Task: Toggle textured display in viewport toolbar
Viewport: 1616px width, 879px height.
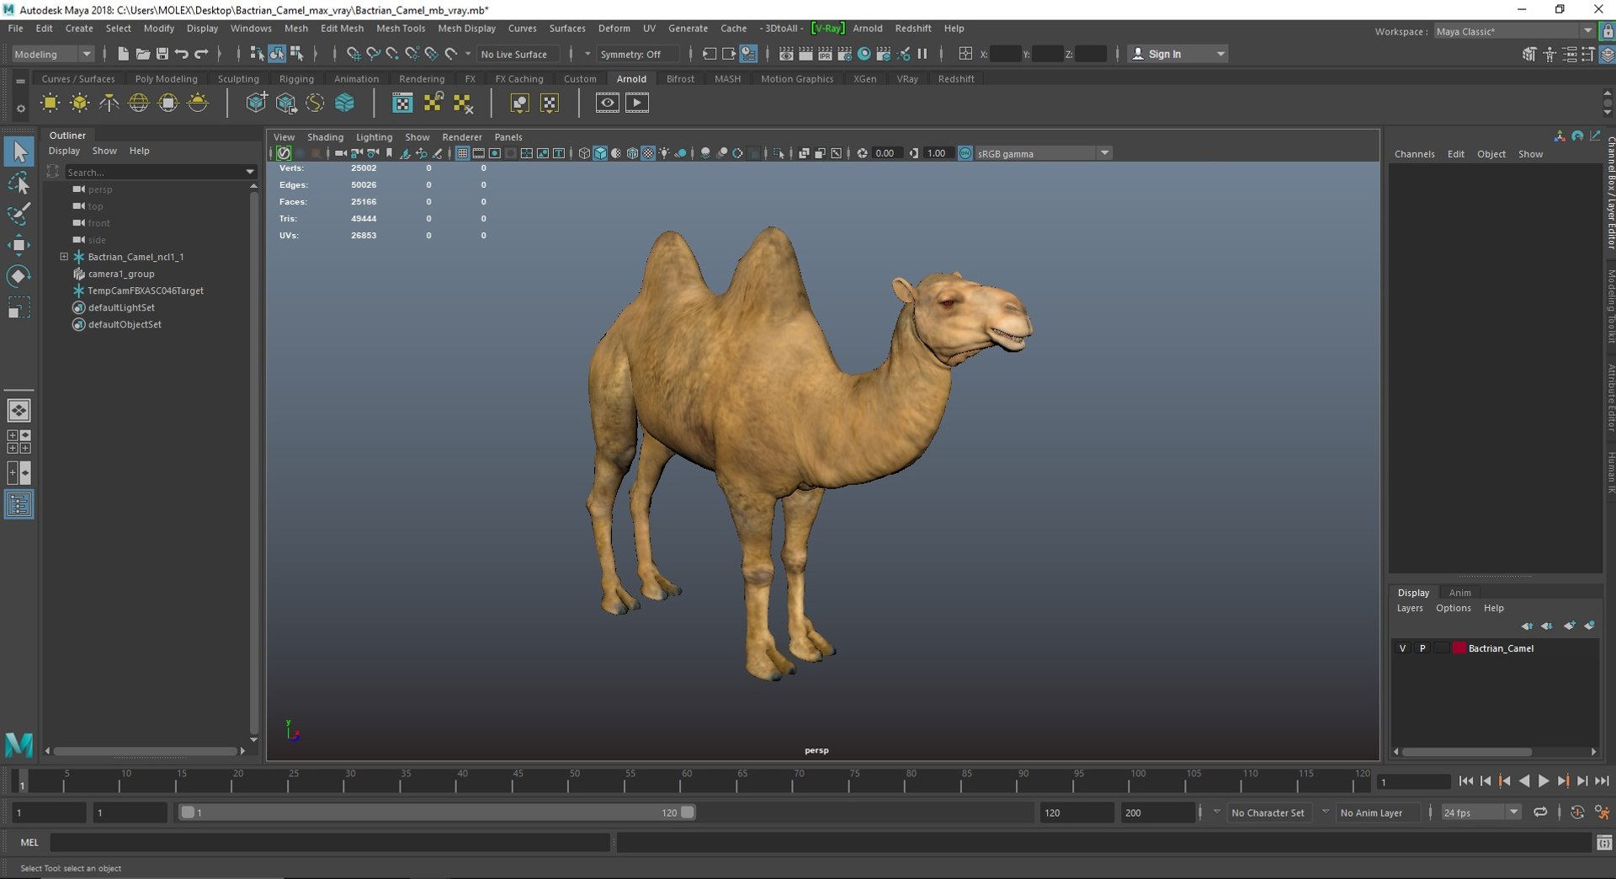Action: 648,153
